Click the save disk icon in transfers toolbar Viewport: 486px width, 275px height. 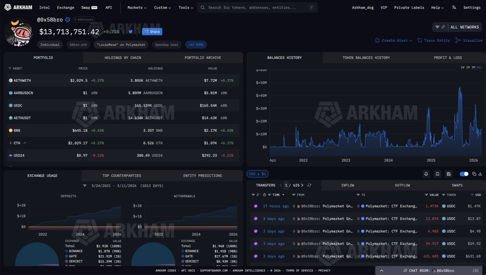(x=448, y=174)
